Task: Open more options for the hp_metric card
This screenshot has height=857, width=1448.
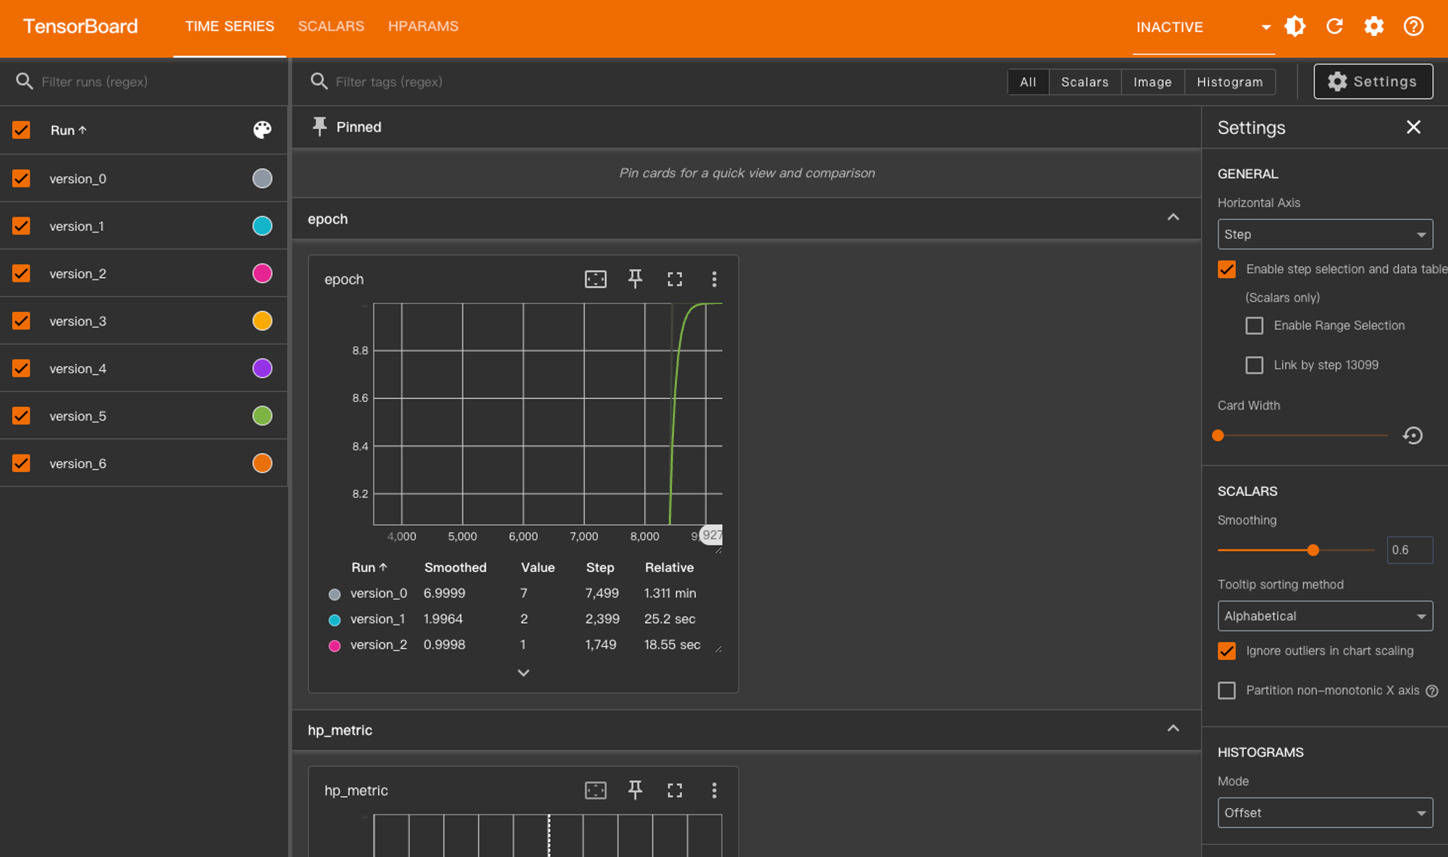Action: click(714, 790)
